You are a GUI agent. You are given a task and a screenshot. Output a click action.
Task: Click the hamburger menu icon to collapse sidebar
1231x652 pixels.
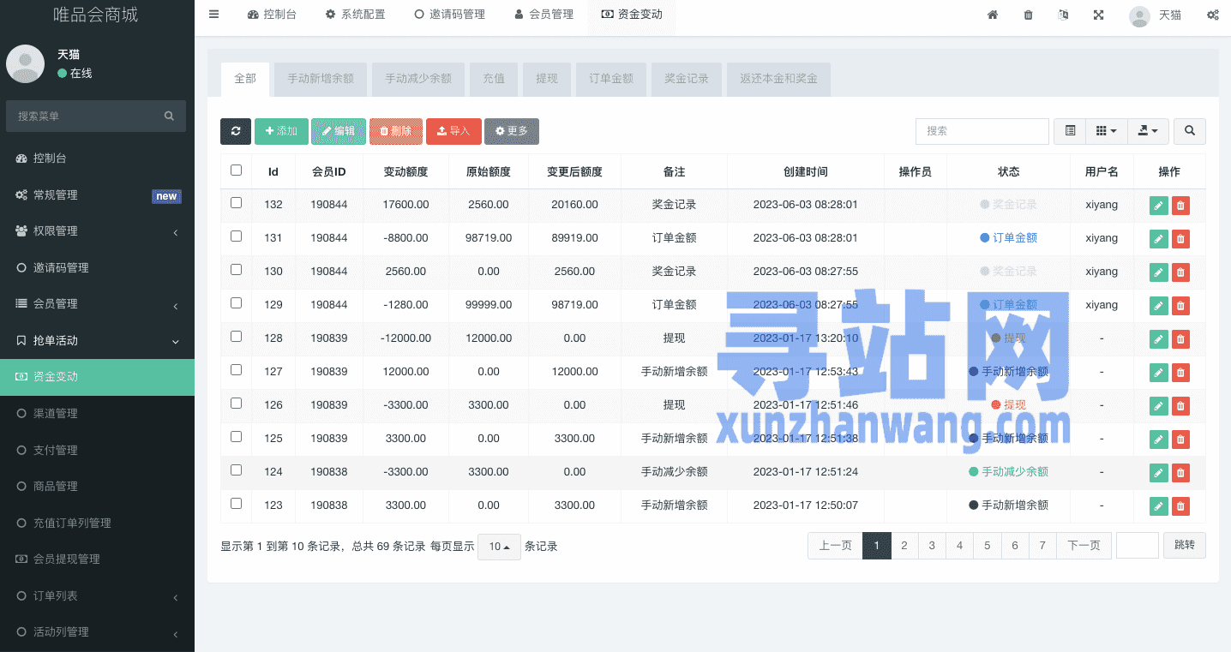(213, 15)
